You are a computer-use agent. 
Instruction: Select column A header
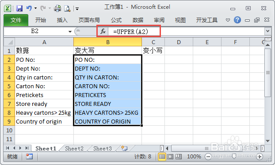(x=44, y=42)
